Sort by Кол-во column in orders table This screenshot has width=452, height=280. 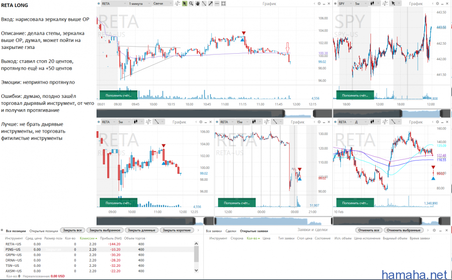click(x=253, y=238)
